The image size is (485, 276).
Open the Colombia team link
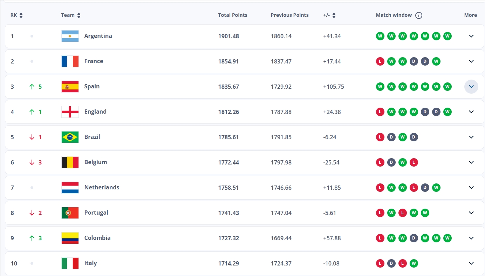coord(97,238)
